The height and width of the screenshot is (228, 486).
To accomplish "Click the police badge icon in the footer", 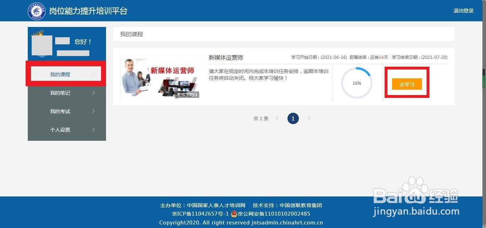I will point(233,214).
